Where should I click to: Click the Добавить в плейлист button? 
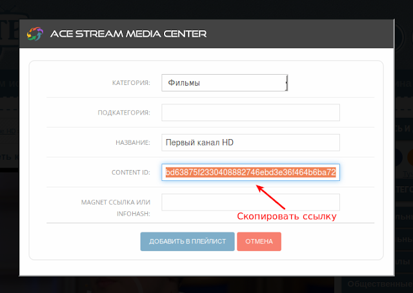(187, 241)
